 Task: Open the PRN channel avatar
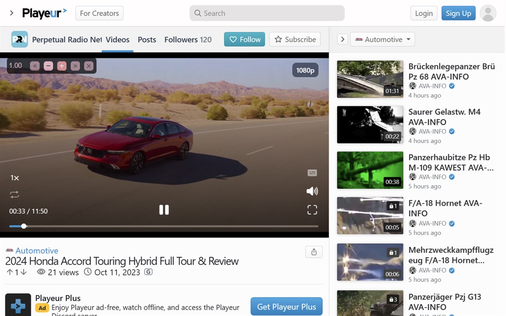click(x=19, y=39)
